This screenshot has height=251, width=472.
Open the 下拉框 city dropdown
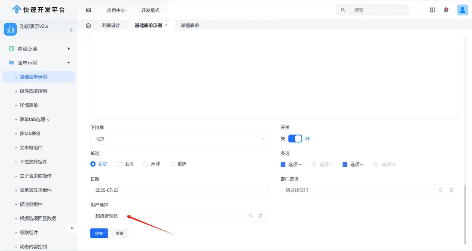tap(178, 138)
